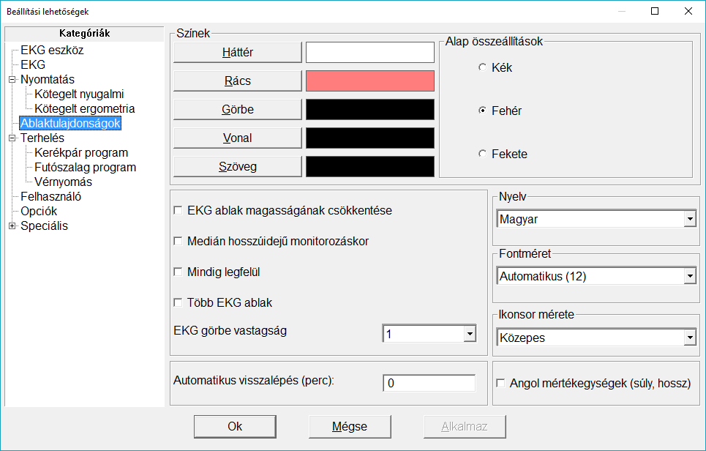This screenshot has height=451, width=706.
Task: Pick the pink Rács color swatch
Action: (x=370, y=81)
